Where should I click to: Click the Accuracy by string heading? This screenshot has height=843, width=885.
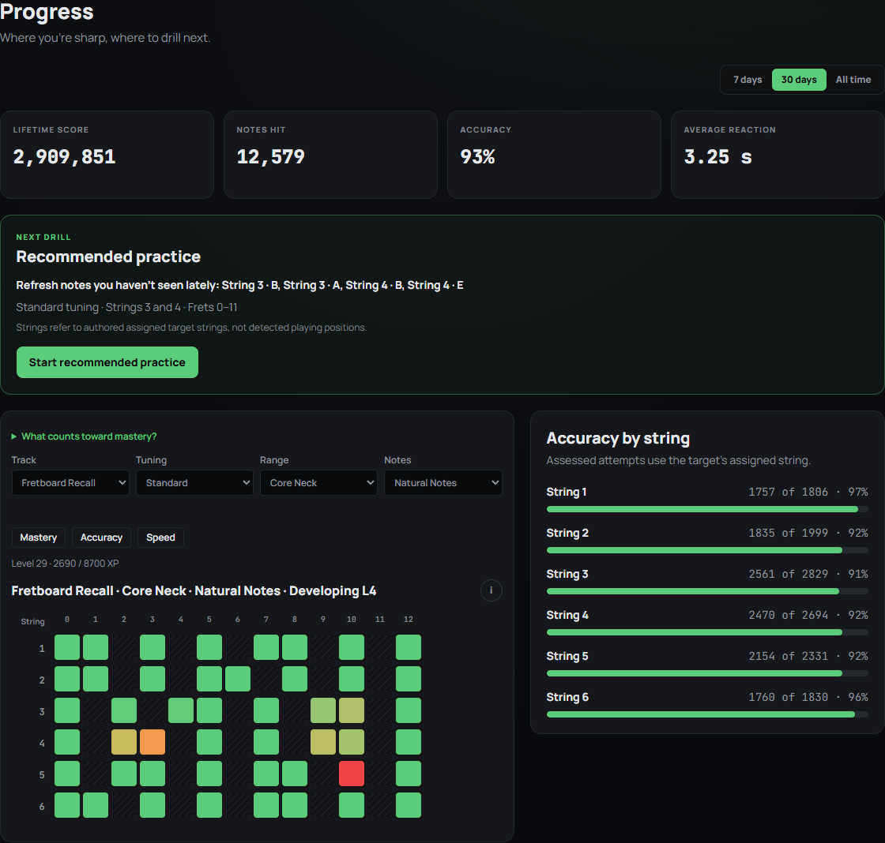(618, 438)
